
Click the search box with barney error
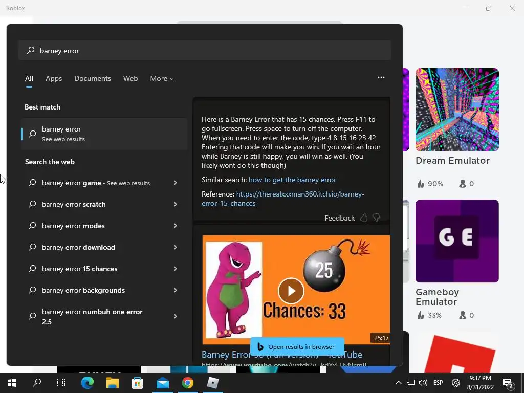pyautogui.click(x=205, y=51)
